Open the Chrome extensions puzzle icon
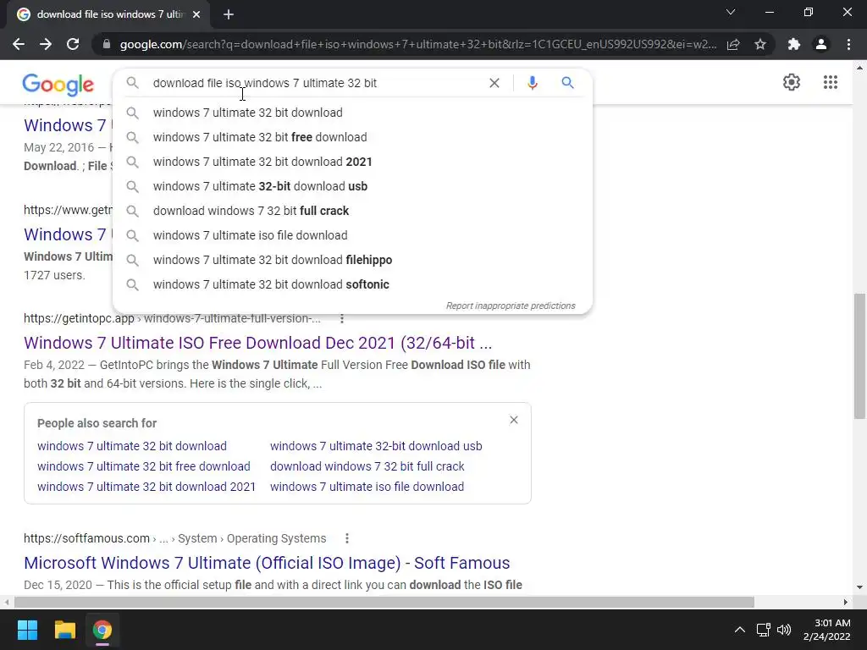Viewport: 867px width, 650px height. pos(794,44)
